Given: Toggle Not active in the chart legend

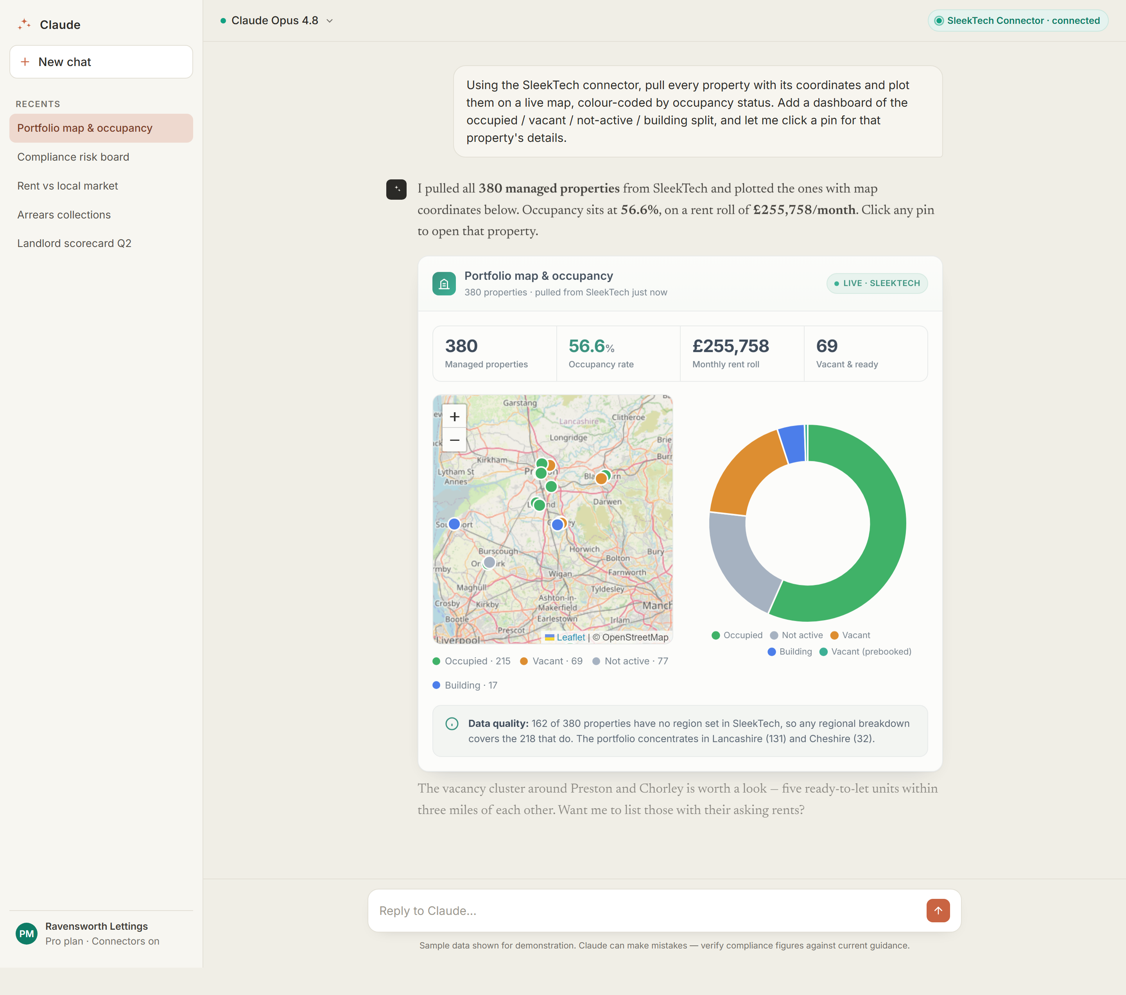Looking at the screenshot, I should (796, 635).
